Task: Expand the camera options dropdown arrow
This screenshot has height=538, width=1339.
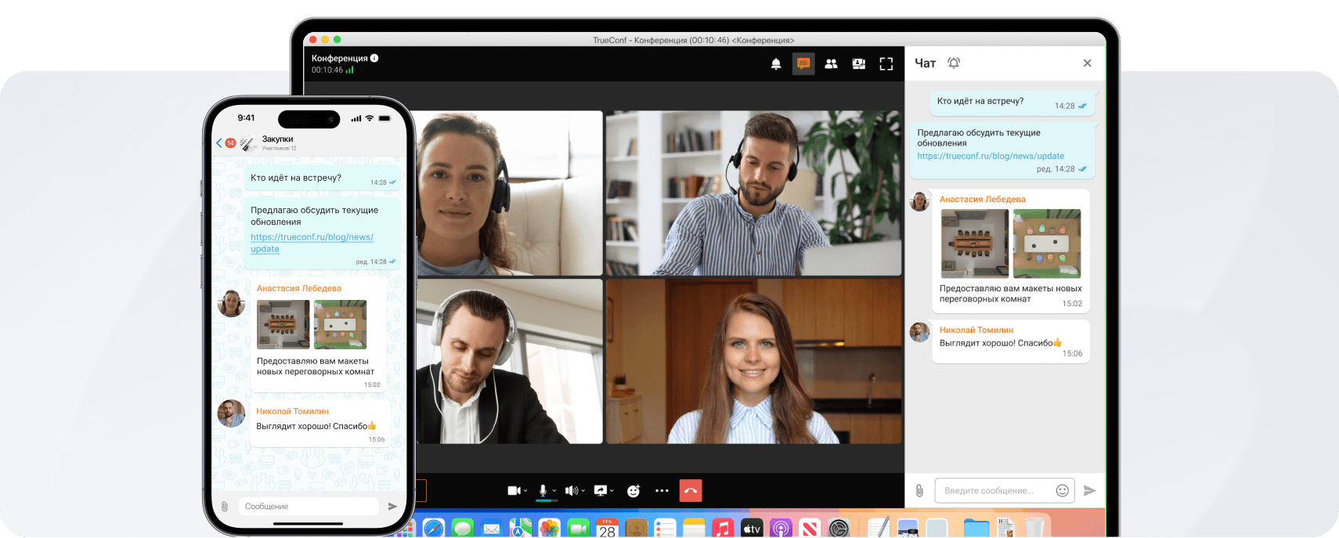Action: pyautogui.click(x=525, y=491)
